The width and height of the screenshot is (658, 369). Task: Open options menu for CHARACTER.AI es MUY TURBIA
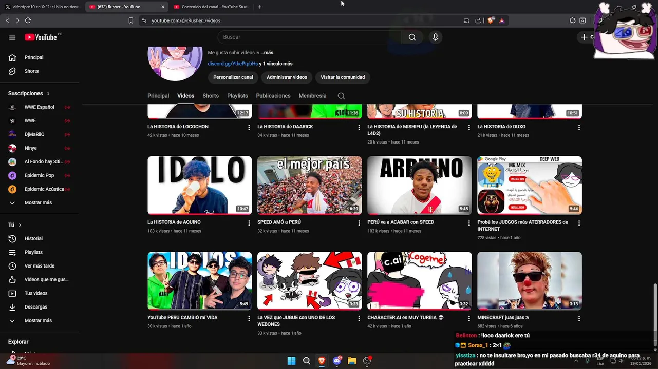(469, 318)
